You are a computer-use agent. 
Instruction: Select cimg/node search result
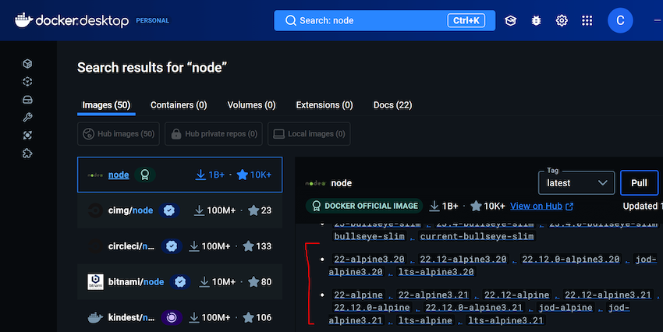179,210
